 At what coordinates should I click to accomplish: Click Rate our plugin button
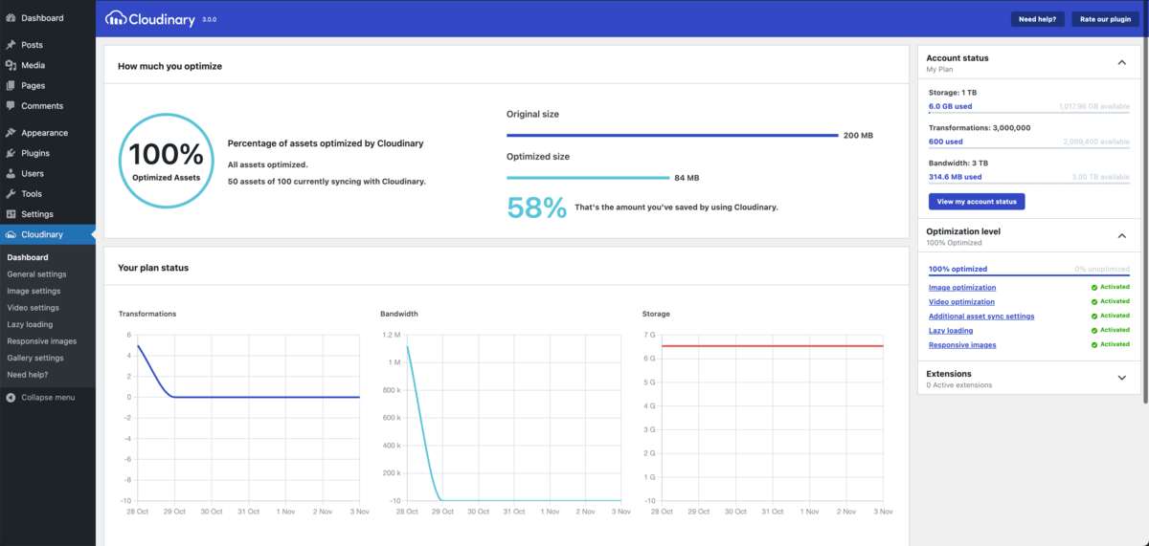pyautogui.click(x=1105, y=19)
